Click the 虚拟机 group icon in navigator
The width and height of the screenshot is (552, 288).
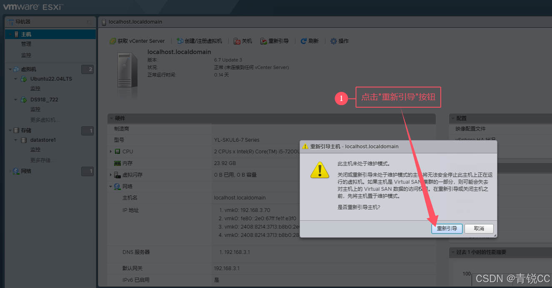coord(16,69)
